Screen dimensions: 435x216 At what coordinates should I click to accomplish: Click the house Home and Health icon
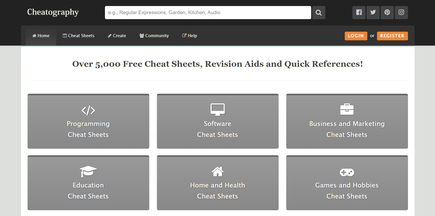218,171
